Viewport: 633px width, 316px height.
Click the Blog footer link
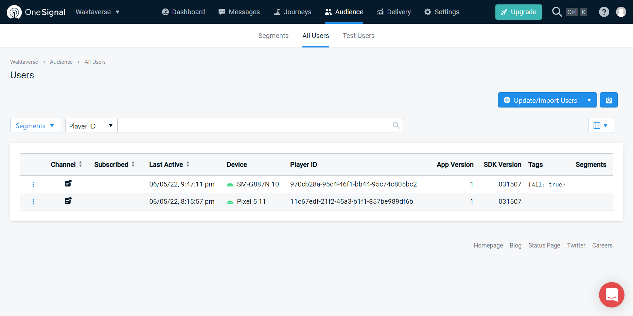[515, 245]
